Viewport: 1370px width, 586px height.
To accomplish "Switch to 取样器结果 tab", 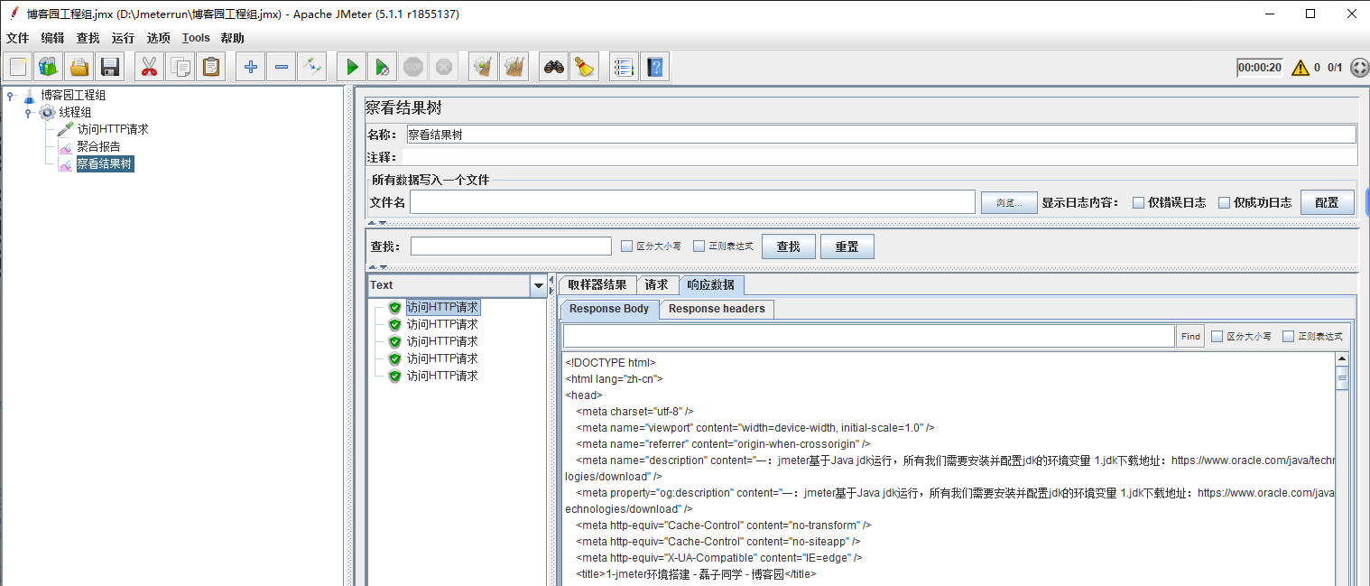I will [597, 285].
